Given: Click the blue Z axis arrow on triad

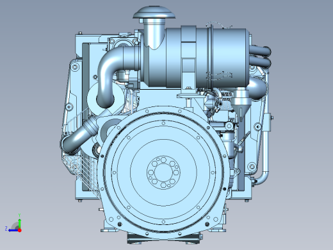Looking at the screenshot, I should 13,230.
